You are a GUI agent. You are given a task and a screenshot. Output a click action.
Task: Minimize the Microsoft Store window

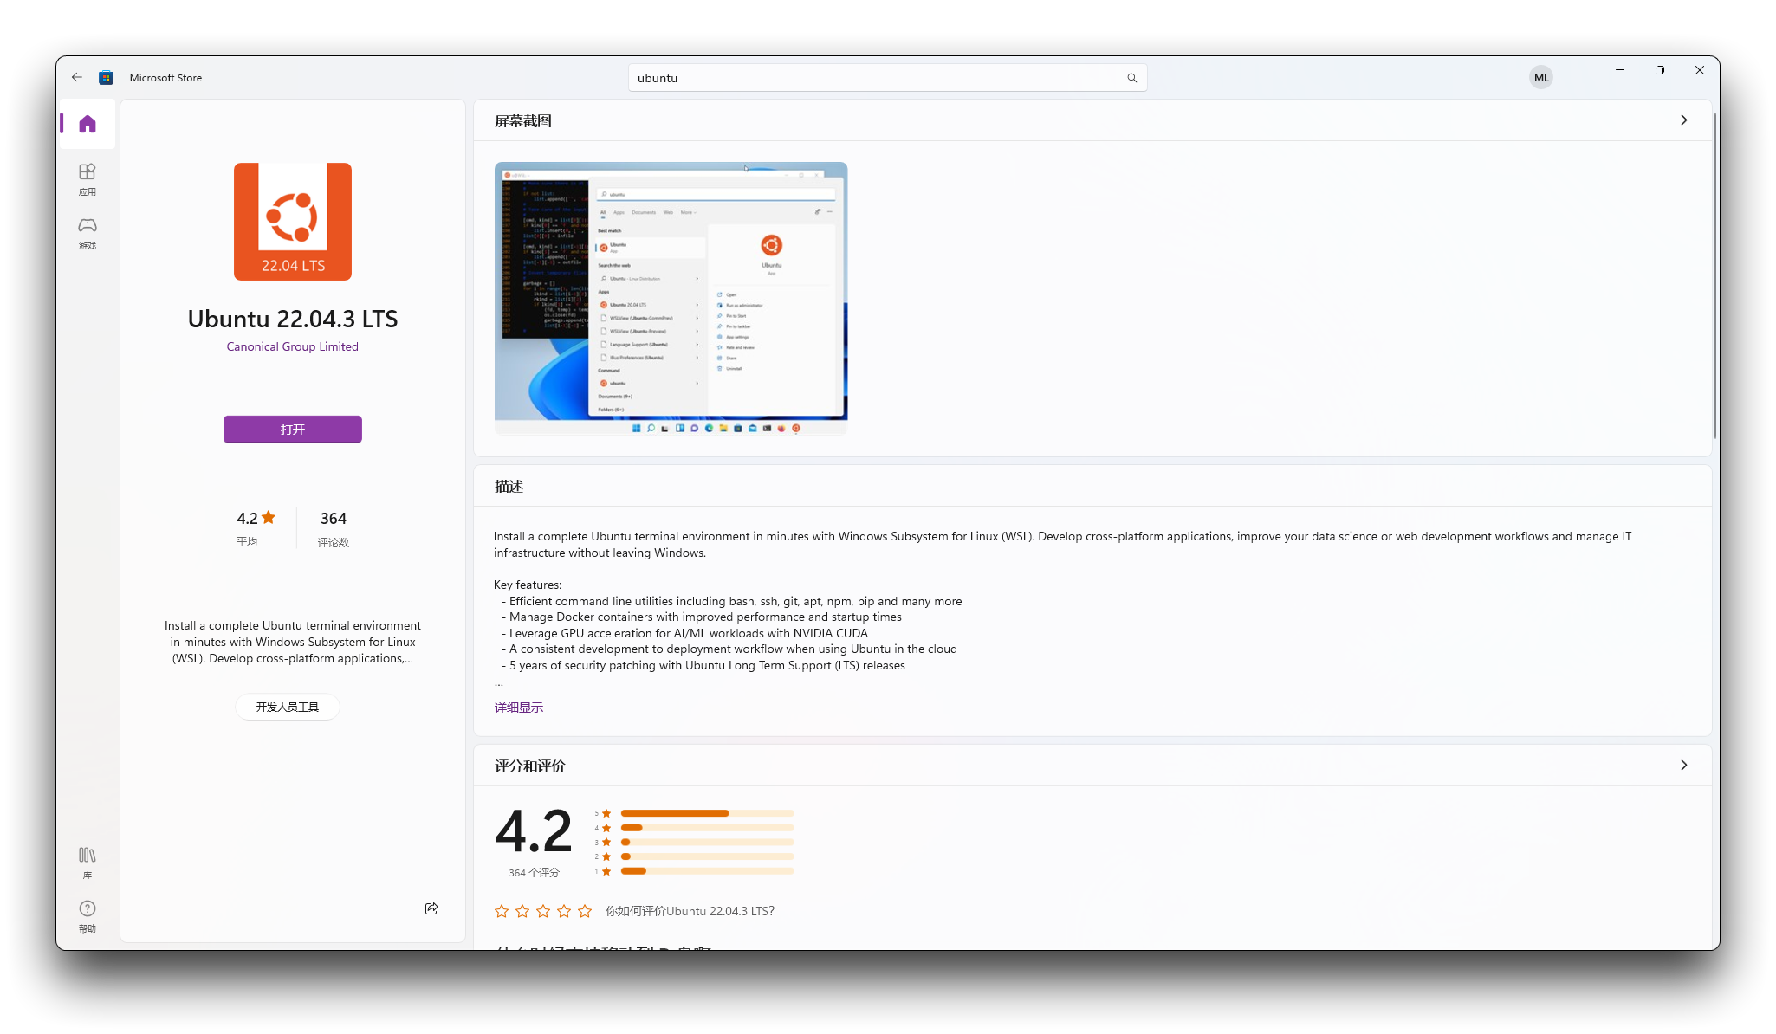point(1620,70)
